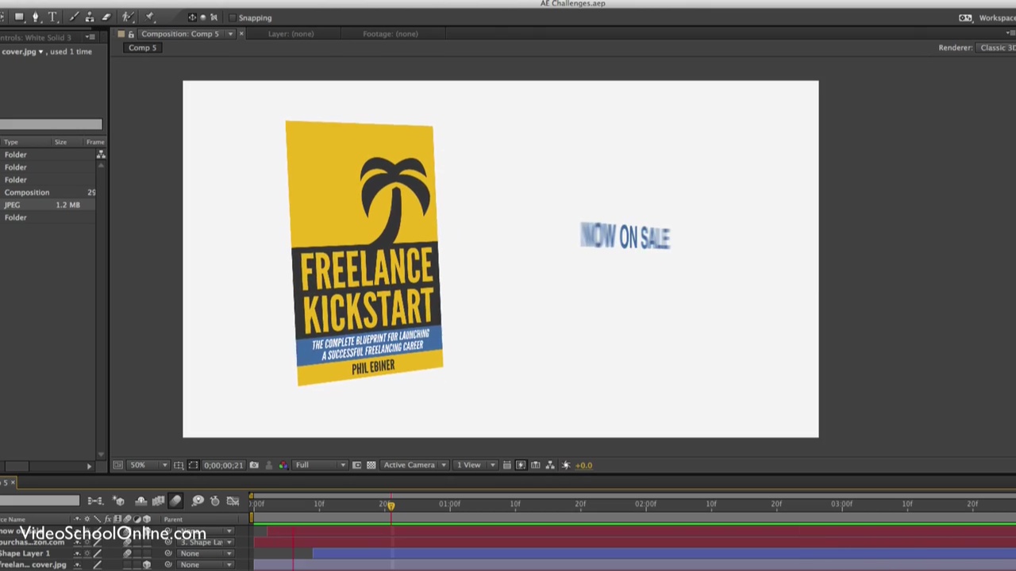Open the 1 View layout dropdown
1016x571 pixels.
point(475,466)
